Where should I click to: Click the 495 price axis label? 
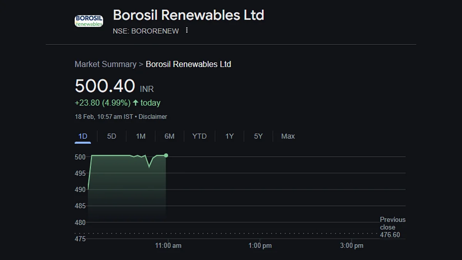pyautogui.click(x=80, y=173)
